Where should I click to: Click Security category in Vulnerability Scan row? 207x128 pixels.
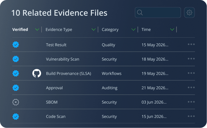[x=109, y=59]
